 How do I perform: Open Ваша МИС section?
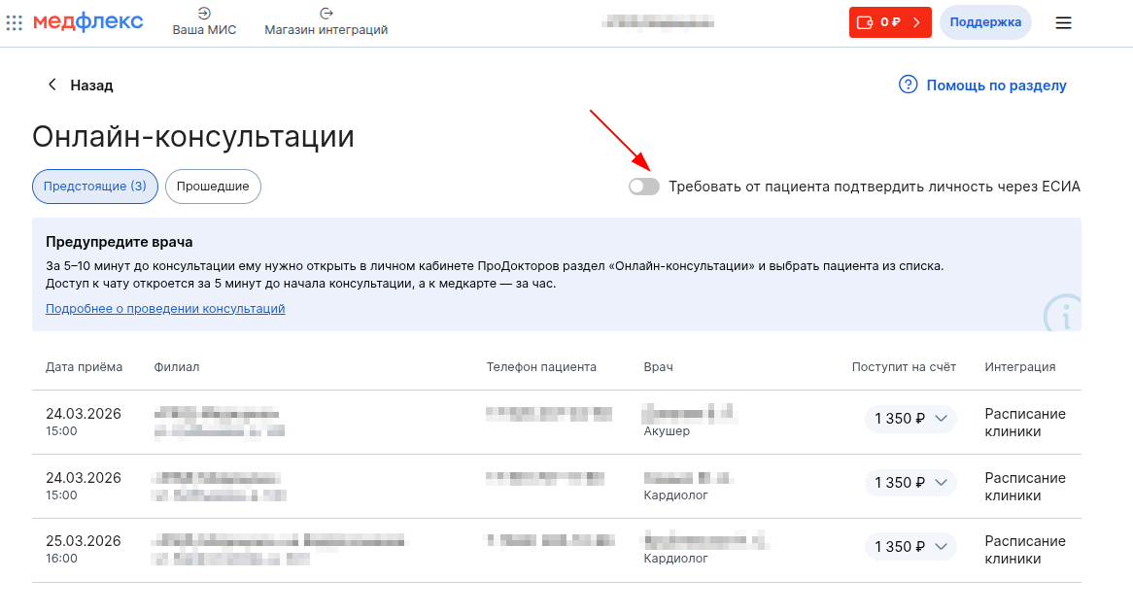coord(203,21)
